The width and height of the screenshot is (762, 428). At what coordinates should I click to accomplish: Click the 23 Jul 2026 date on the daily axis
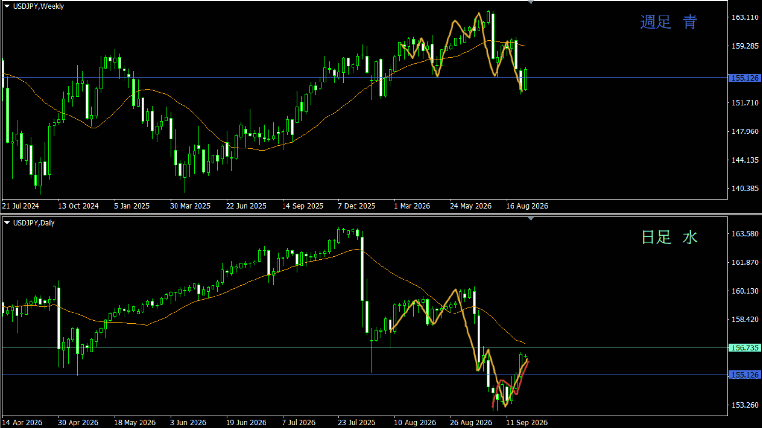[356, 422]
